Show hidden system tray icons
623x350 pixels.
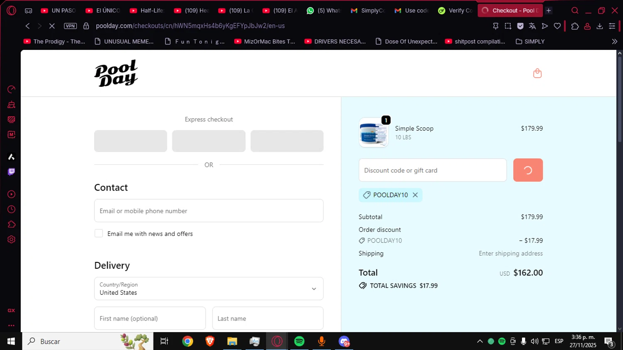(x=480, y=341)
